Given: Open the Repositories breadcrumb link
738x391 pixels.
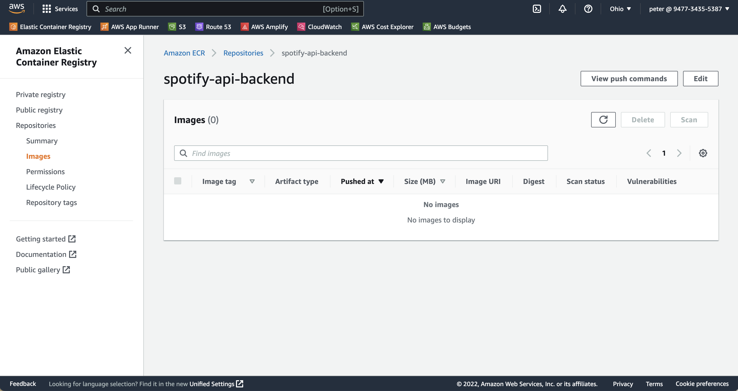Looking at the screenshot, I should (243, 53).
